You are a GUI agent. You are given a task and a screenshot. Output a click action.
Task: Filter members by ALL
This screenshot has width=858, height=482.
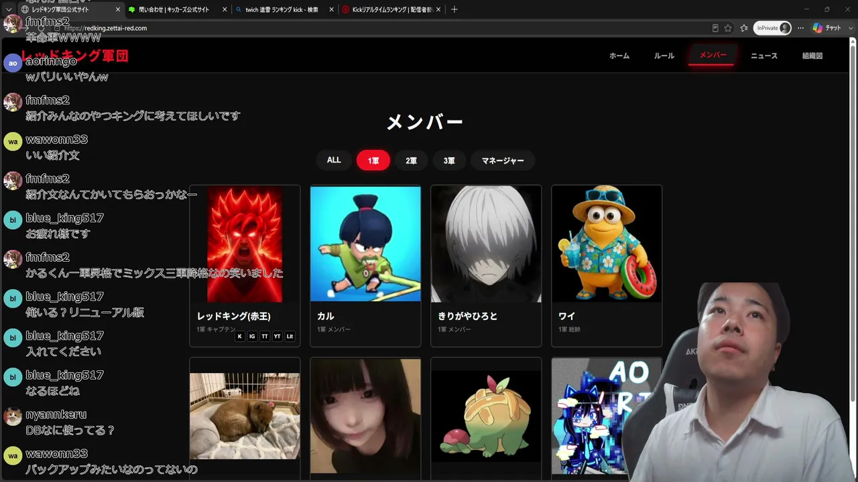coord(334,161)
